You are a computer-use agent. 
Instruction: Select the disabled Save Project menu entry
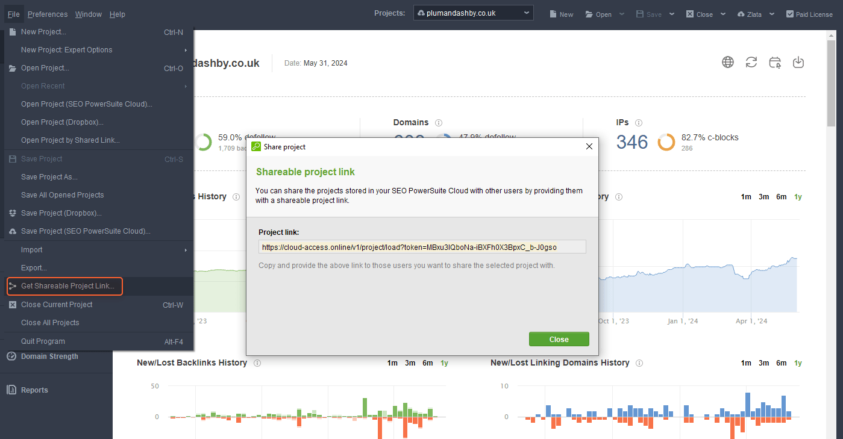click(99, 159)
